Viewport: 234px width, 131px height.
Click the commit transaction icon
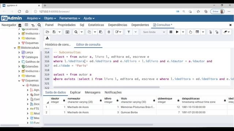point(211,32)
